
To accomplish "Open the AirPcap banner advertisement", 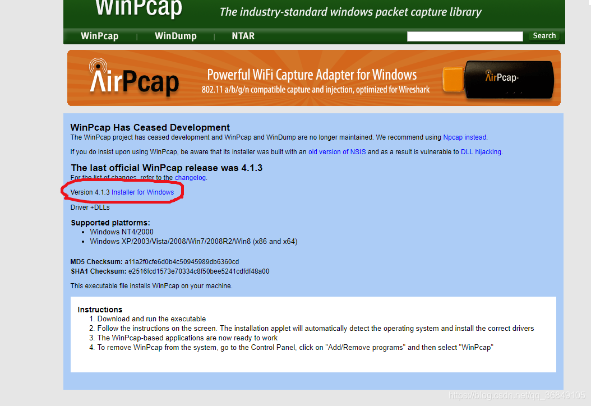I will [x=313, y=78].
